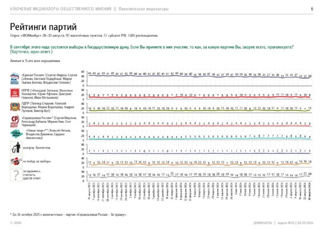Click the spoil-ballot trash bin icon
Viewport: 328px width, 230px height.
pyautogui.click(x=16, y=148)
